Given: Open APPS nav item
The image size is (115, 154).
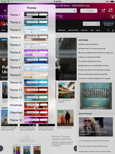Looking at the screenshot, I should (x=92, y=30).
